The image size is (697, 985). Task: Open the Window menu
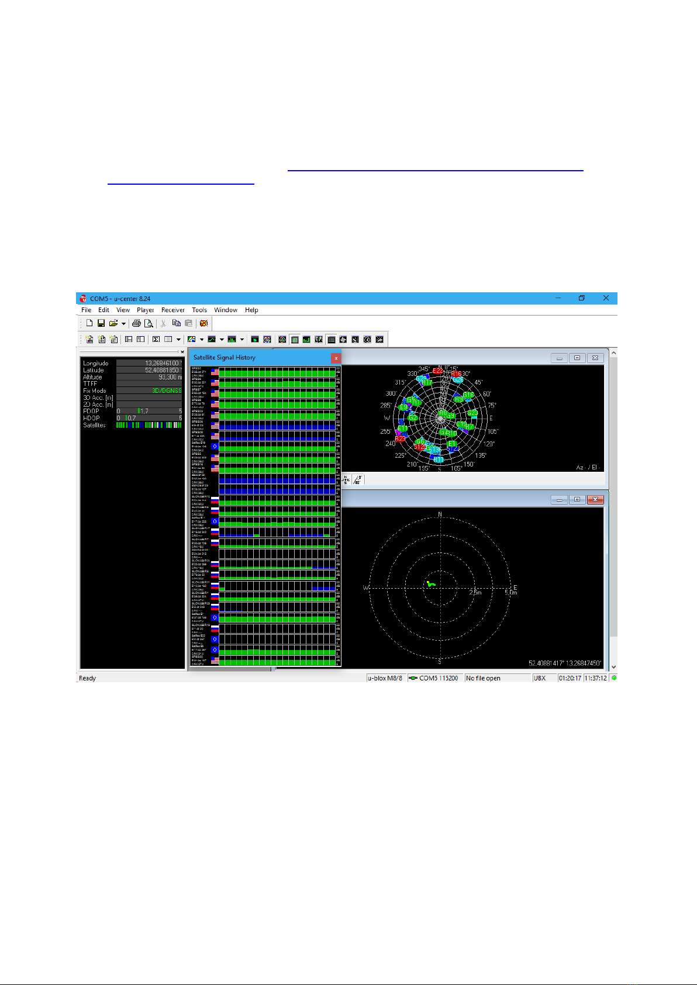click(x=226, y=310)
